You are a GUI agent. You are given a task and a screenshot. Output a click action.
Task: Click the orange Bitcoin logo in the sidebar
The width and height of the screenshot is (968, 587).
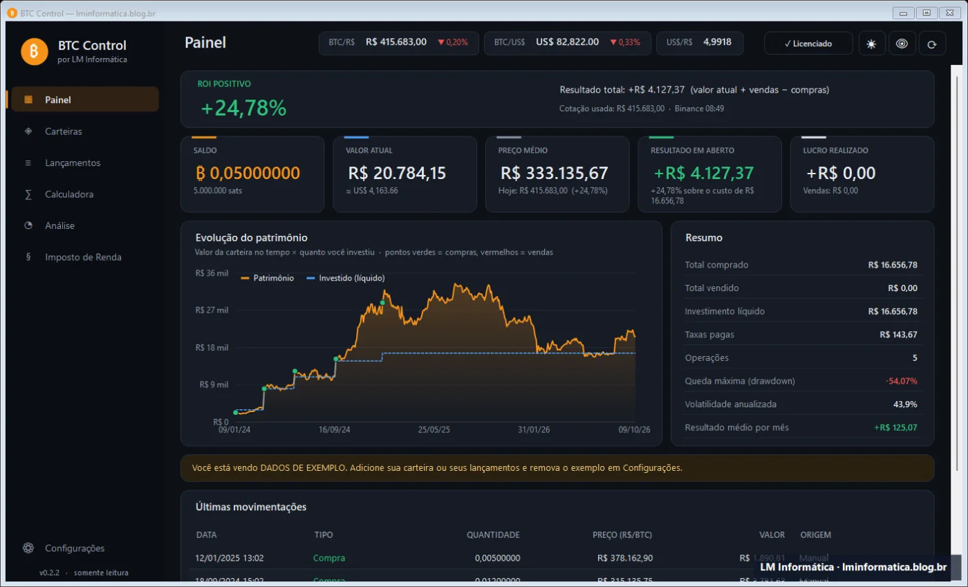pos(34,51)
